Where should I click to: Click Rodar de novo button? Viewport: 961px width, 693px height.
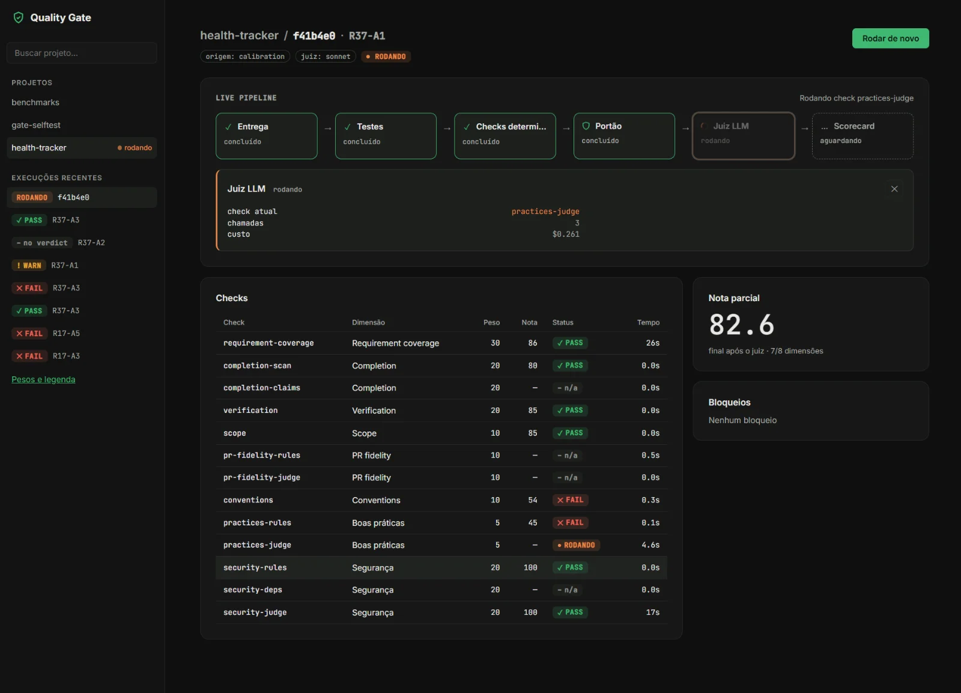tap(890, 38)
